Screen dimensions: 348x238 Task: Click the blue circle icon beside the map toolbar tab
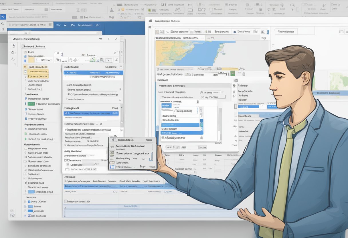point(235,32)
